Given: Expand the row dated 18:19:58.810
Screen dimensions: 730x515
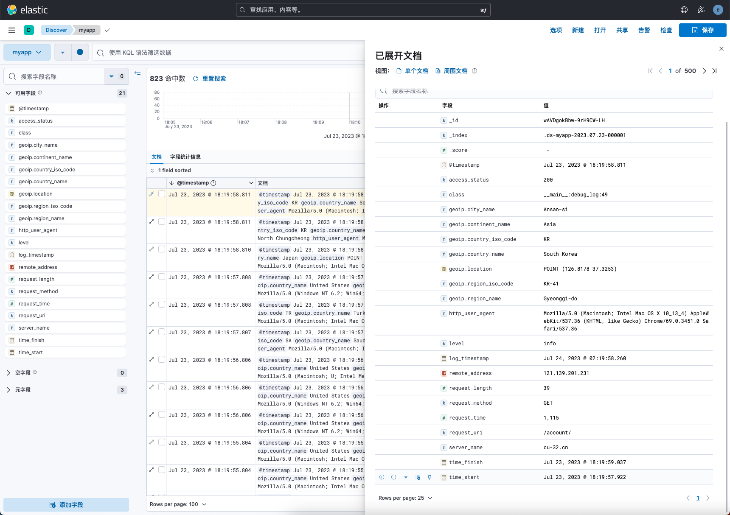Looking at the screenshot, I should point(152,249).
